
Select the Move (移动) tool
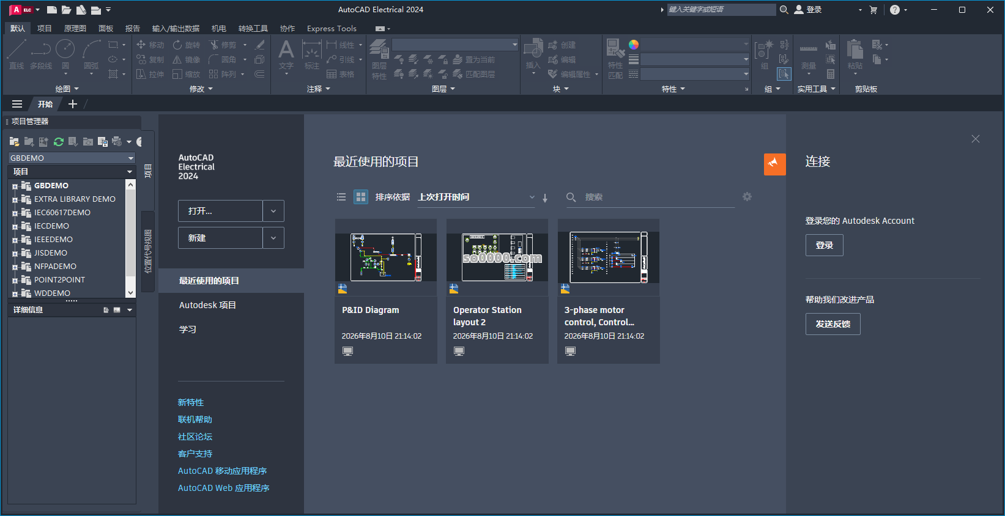pyautogui.click(x=150, y=45)
